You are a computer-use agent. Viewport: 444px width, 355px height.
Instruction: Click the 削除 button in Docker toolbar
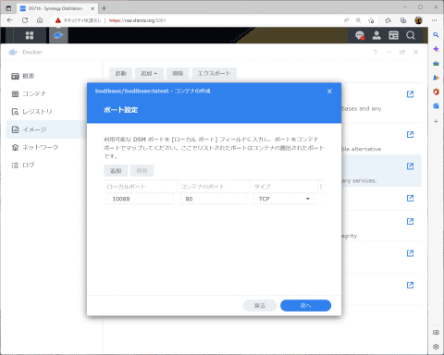tap(178, 73)
